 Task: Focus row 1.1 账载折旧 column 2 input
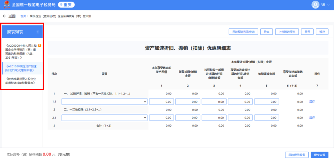[188, 102]
